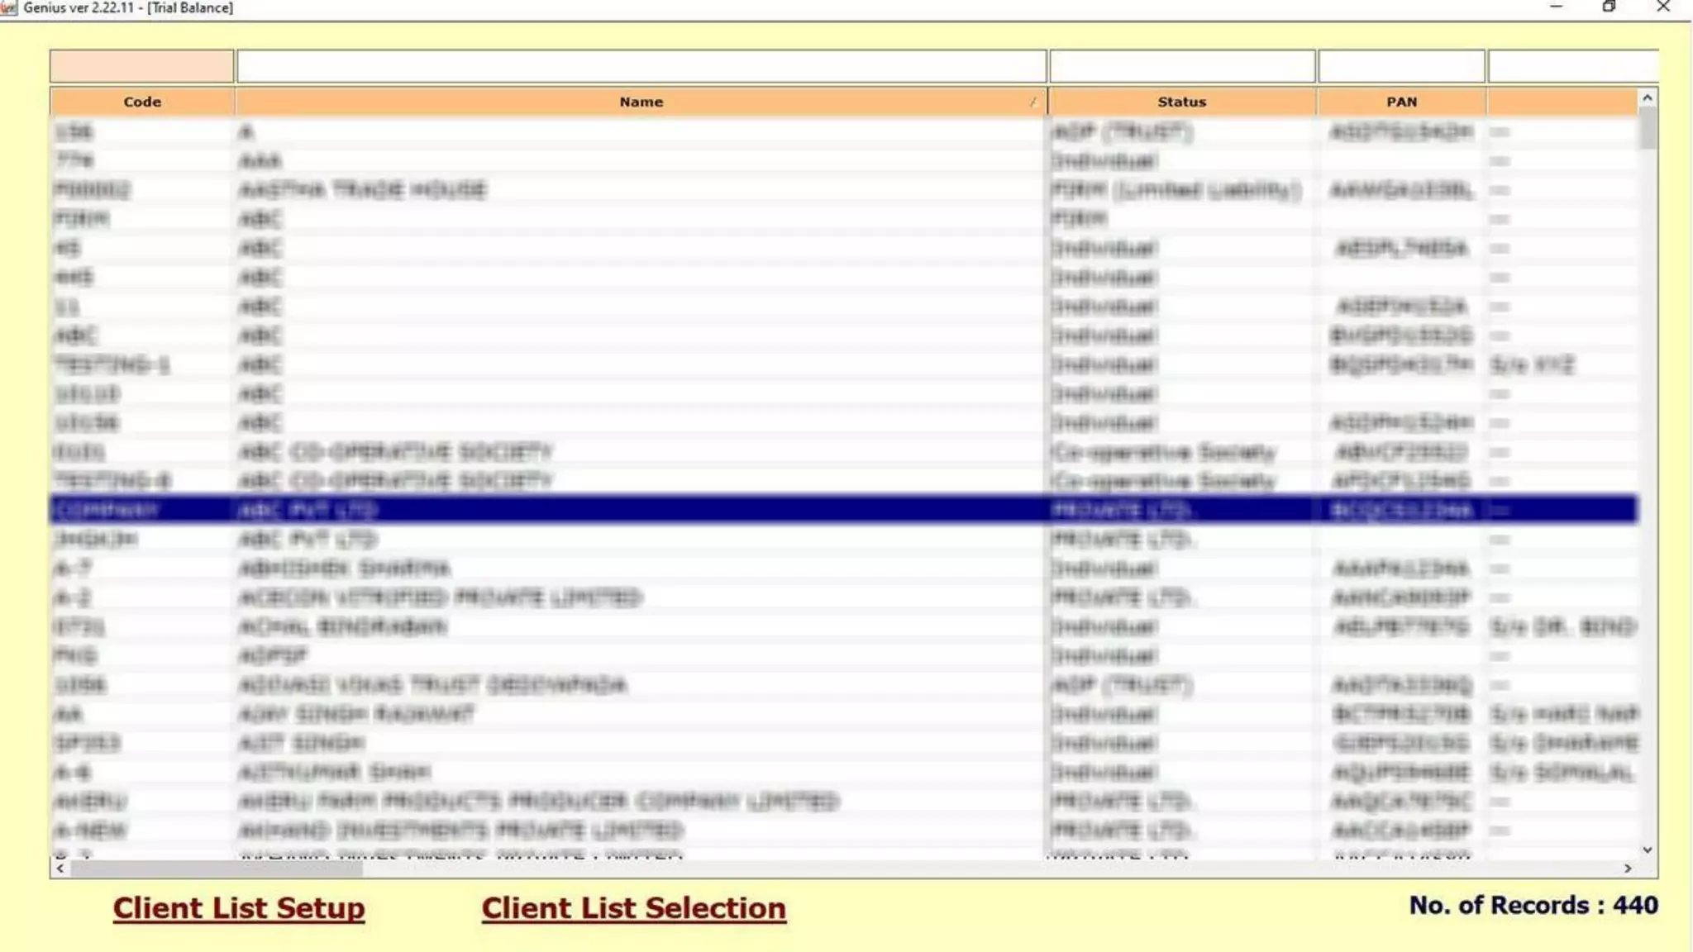
Task: Select the highlighted ABC PVT LTD row
Action: click(579, 510)
